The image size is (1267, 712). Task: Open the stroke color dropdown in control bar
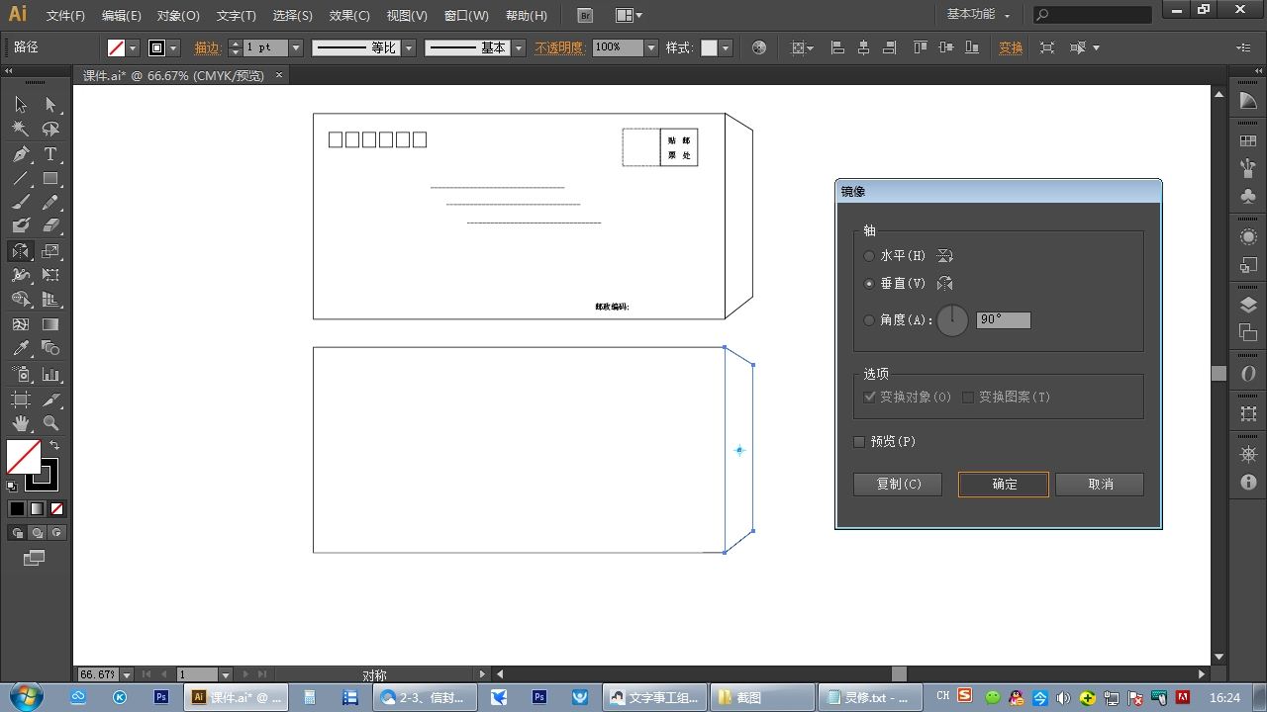coord(173,47)
